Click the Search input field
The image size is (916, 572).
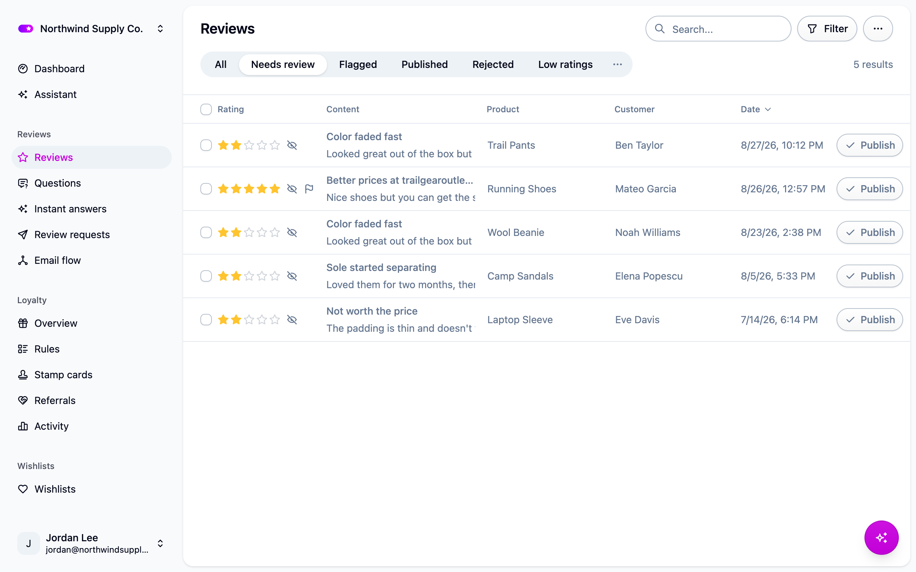pos(718,29)
